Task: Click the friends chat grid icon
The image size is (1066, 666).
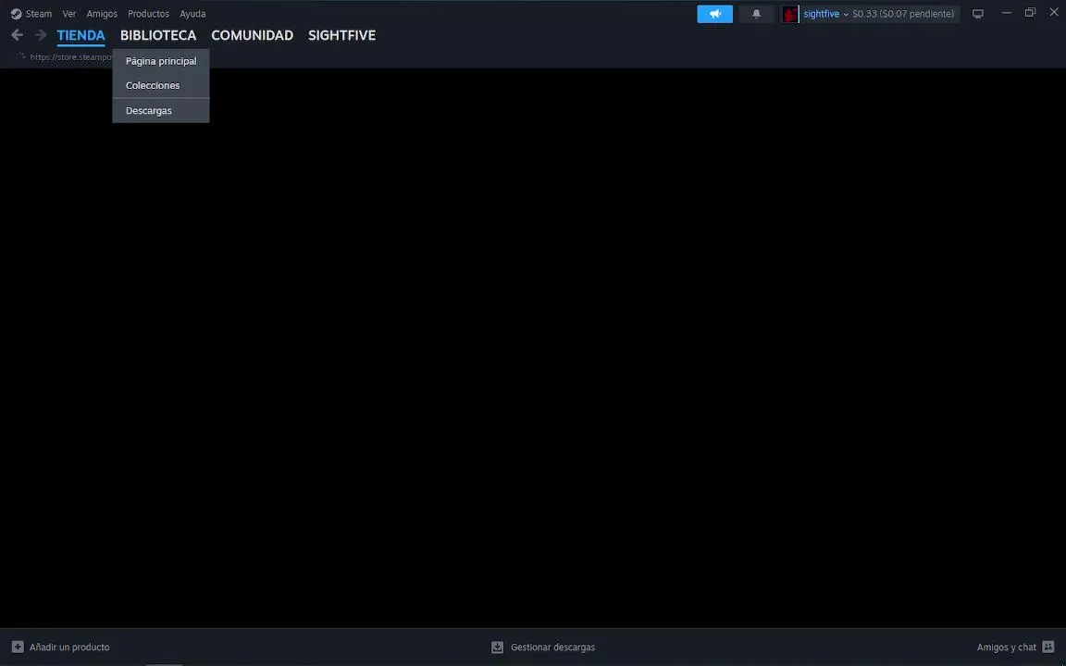Action: [x=1048, y=647]
